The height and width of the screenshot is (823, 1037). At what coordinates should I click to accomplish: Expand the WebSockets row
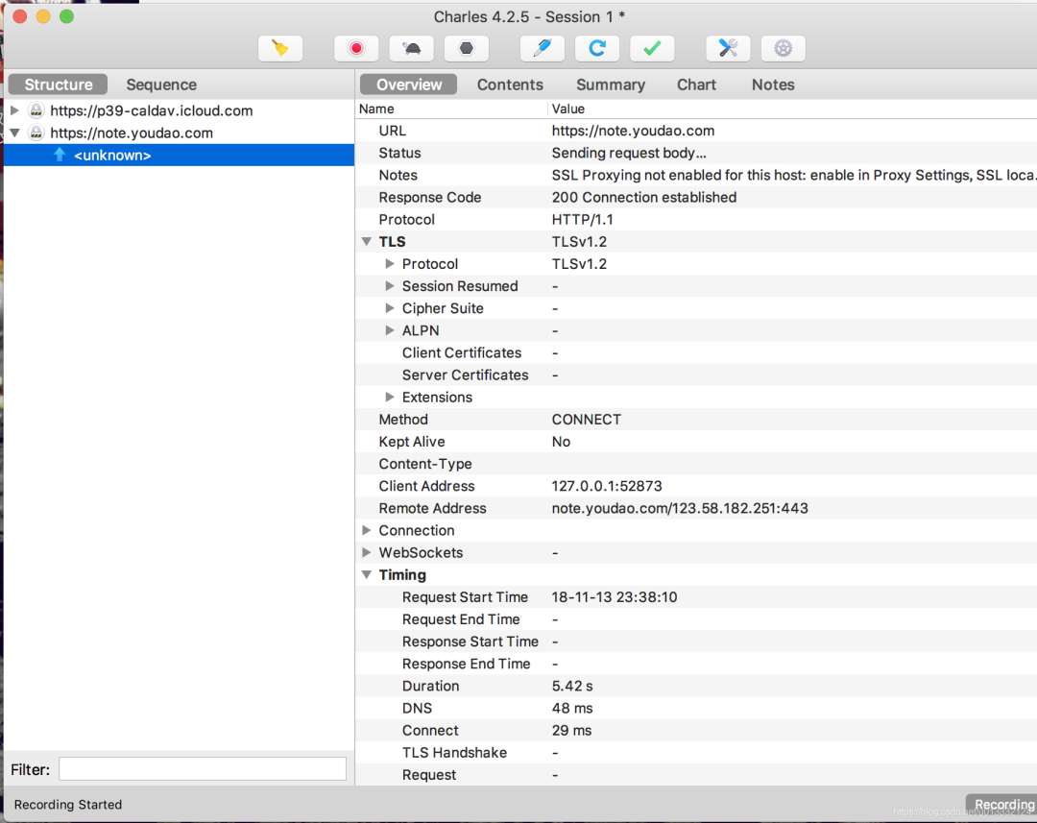tap(367, 552)
